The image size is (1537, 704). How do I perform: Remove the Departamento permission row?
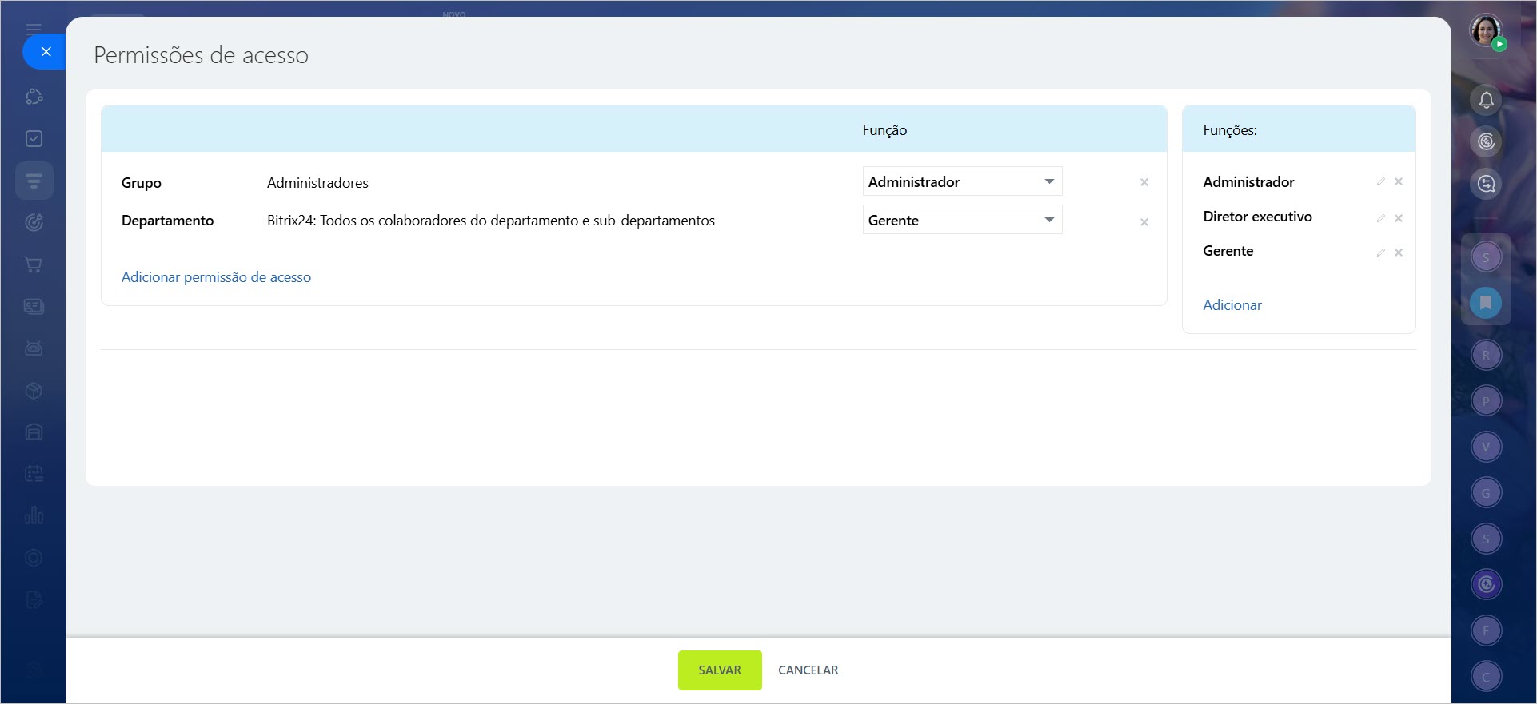tap(1144, 222)
